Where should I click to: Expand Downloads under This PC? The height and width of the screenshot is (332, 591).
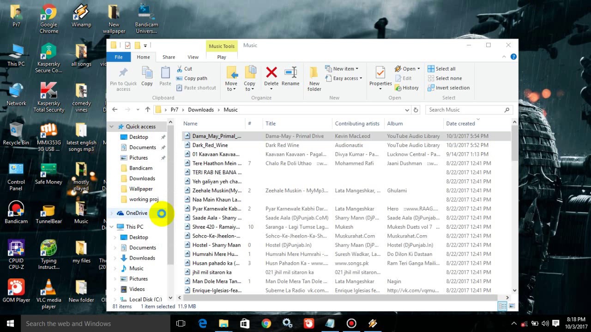point(115,258)
